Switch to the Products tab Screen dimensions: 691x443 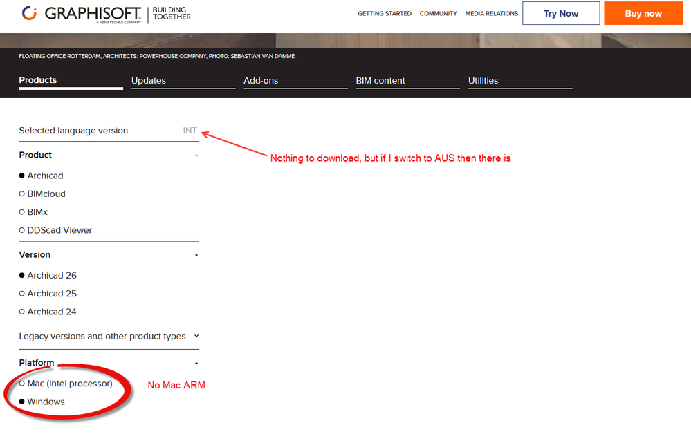(71, 81)
